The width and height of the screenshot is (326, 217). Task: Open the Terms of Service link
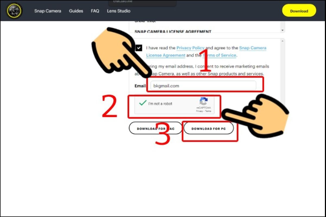coord(220,55)
